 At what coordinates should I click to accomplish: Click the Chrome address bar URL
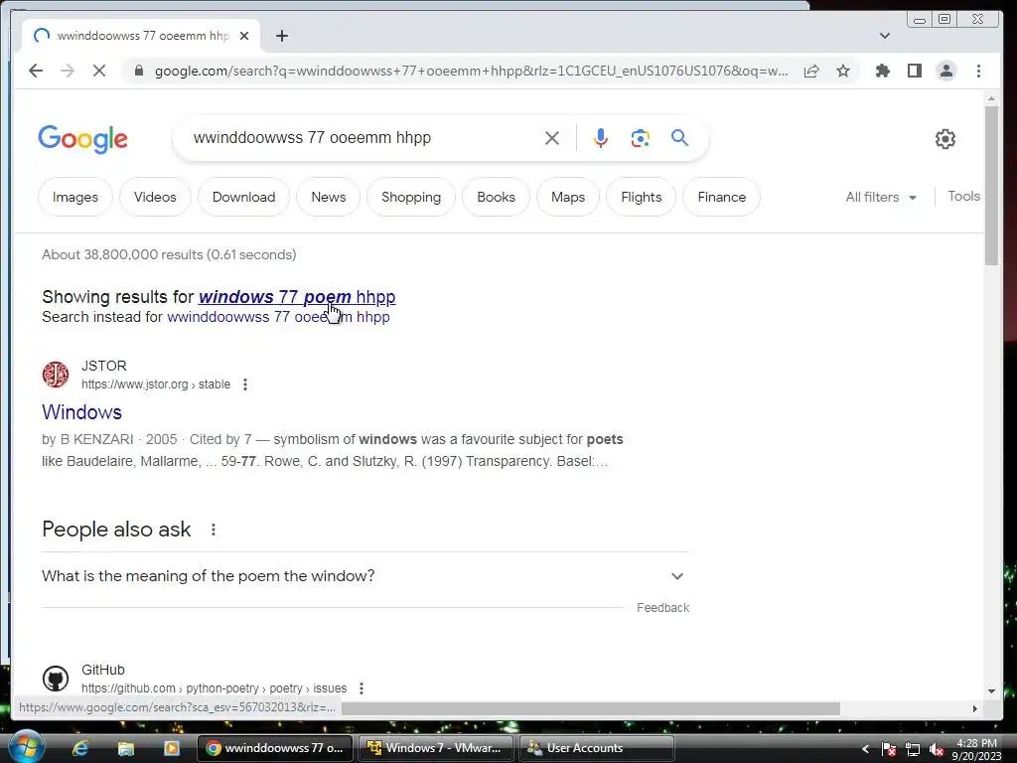tap(472, 71)
